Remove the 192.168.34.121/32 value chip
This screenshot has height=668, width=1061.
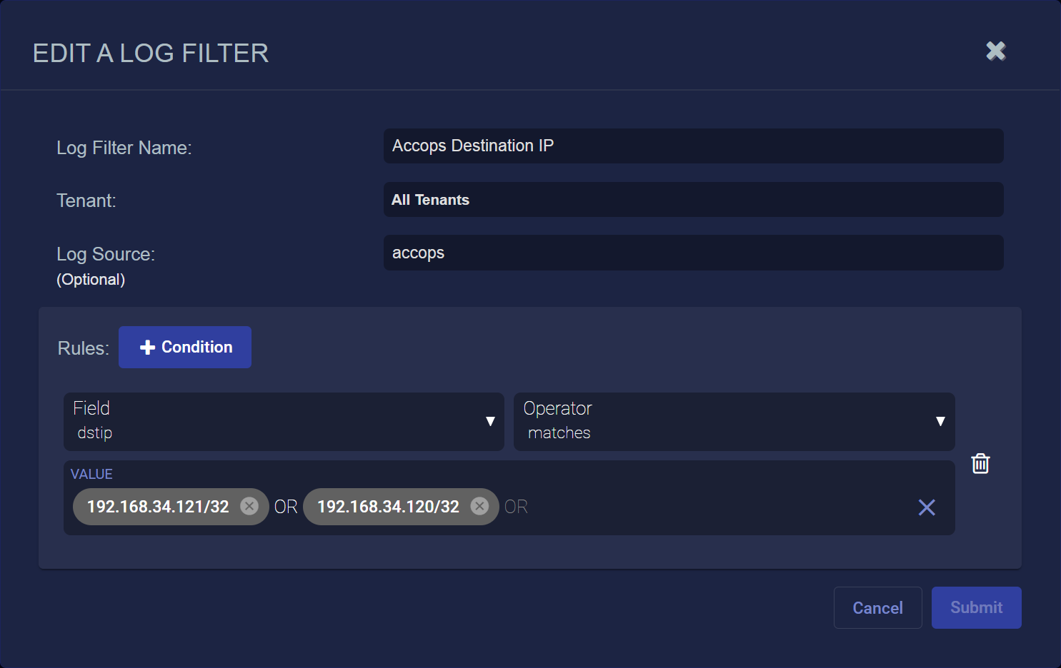249,506
